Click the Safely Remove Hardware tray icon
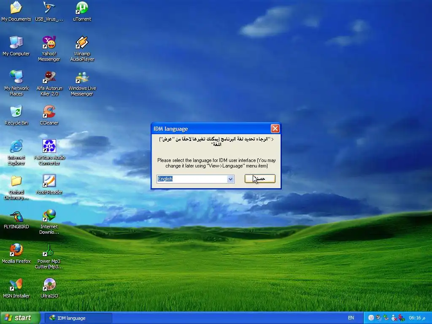432x324 pixels. (x=386, y=318)
